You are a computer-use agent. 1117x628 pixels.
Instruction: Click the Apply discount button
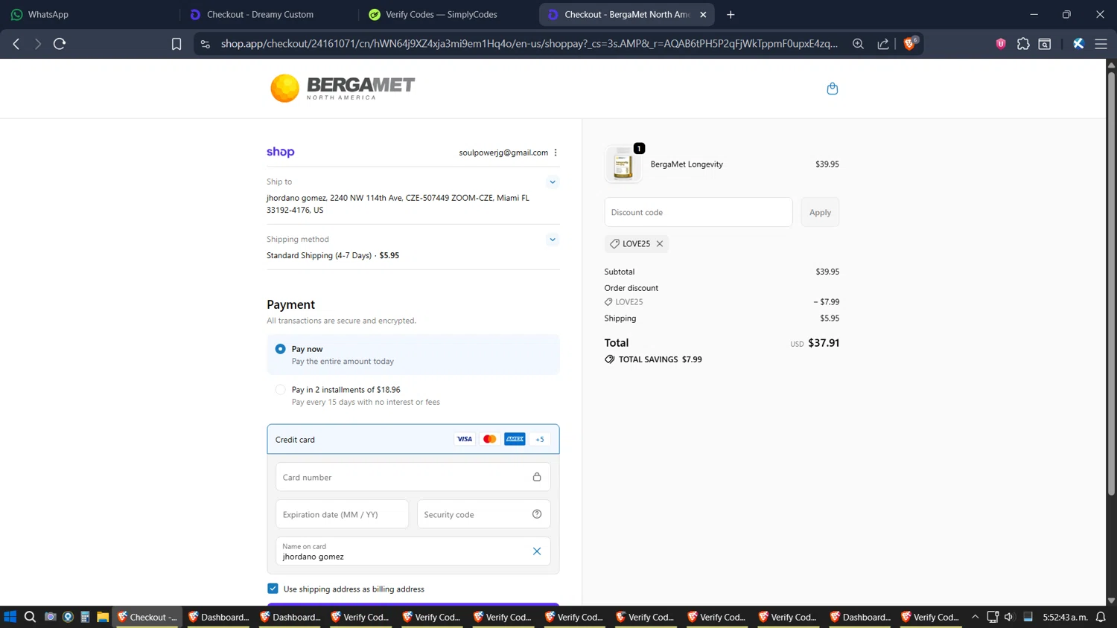(820, 212)
